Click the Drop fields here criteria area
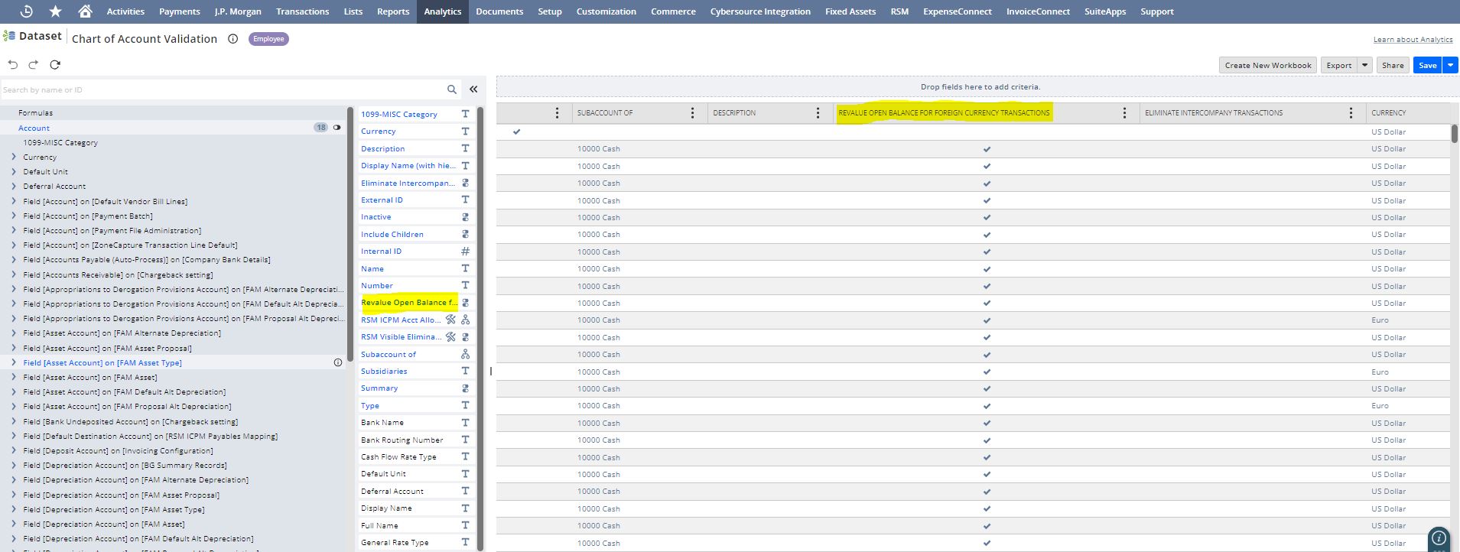1460x552 pixels. 980,86
